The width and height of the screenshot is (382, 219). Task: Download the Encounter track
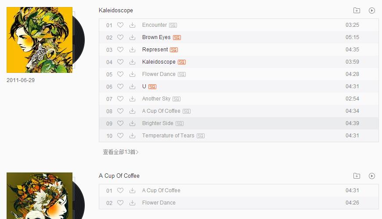click(132, 25)
